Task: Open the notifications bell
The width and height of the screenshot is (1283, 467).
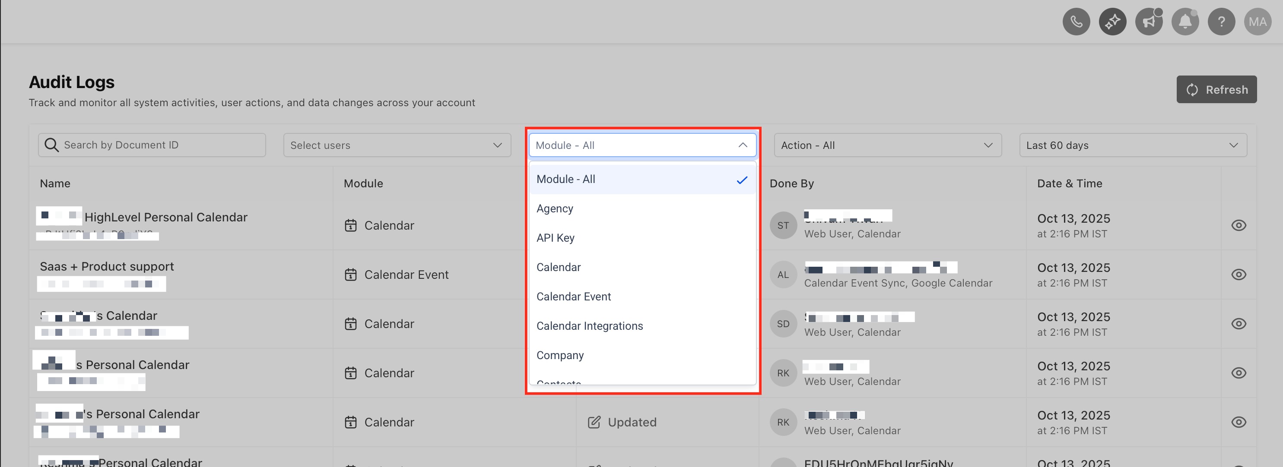Action: pyautogui.click(x=1185, y=22)
